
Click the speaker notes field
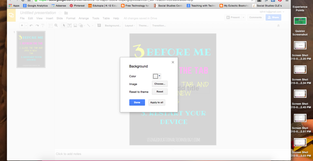(x=173, y=154)
